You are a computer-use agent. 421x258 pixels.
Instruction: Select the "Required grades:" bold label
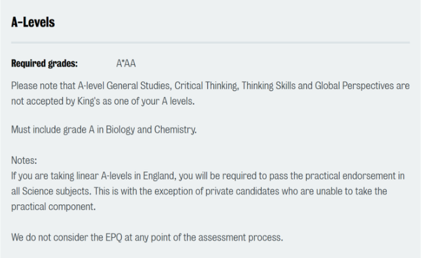pyautogui.click(x=45, y=64)
